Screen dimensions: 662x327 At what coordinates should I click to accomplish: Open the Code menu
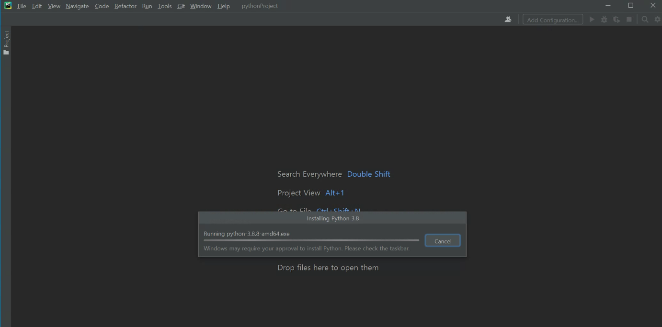[102, 6]
